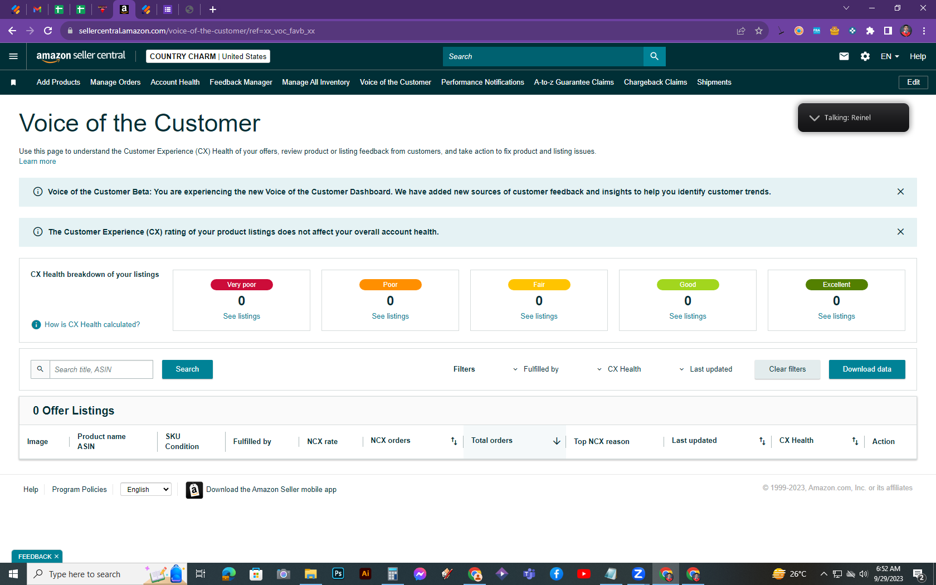
Task: Click the browser share page icon
Action: 741,31
